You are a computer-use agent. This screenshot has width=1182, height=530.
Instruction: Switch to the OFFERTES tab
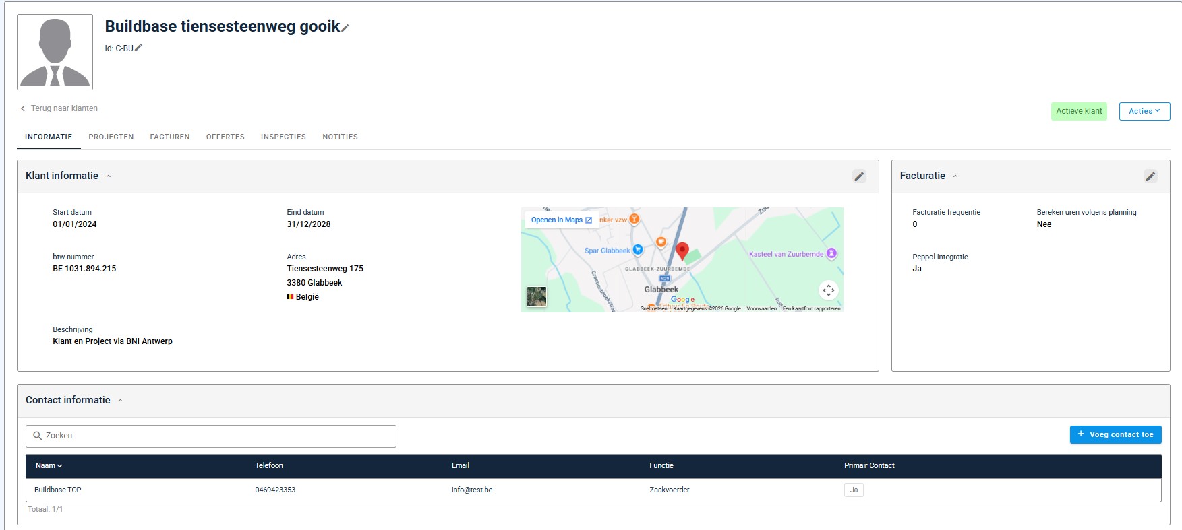coord(225,137)
